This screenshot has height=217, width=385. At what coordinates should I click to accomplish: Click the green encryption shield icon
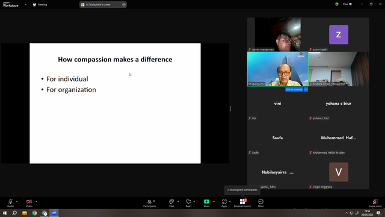point(337,4)
